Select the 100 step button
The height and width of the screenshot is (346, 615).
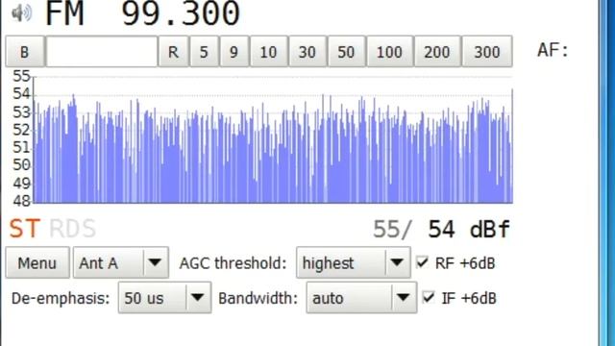pyautogui.click(x=389, y=51)
